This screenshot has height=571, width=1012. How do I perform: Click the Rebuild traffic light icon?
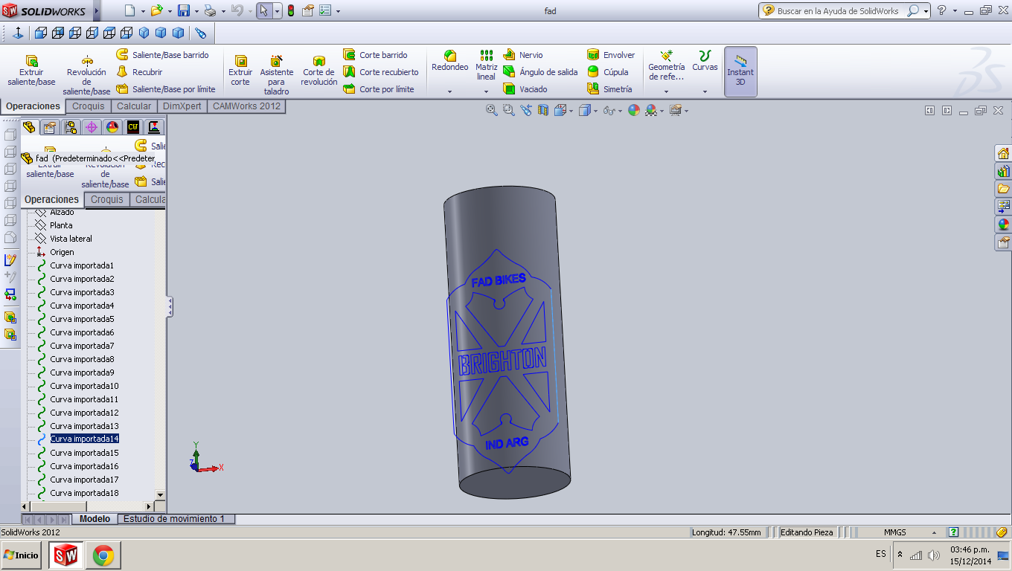[290, 10]
